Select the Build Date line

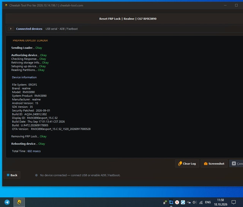tap(38, 122)
